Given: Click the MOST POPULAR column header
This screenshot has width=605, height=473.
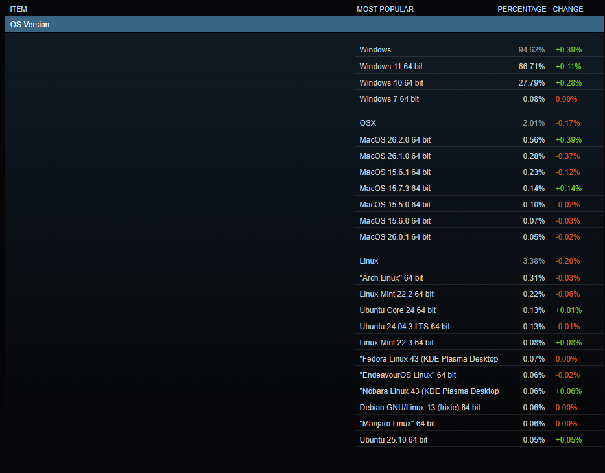Looking at the screenshot, I should point(385,9).
